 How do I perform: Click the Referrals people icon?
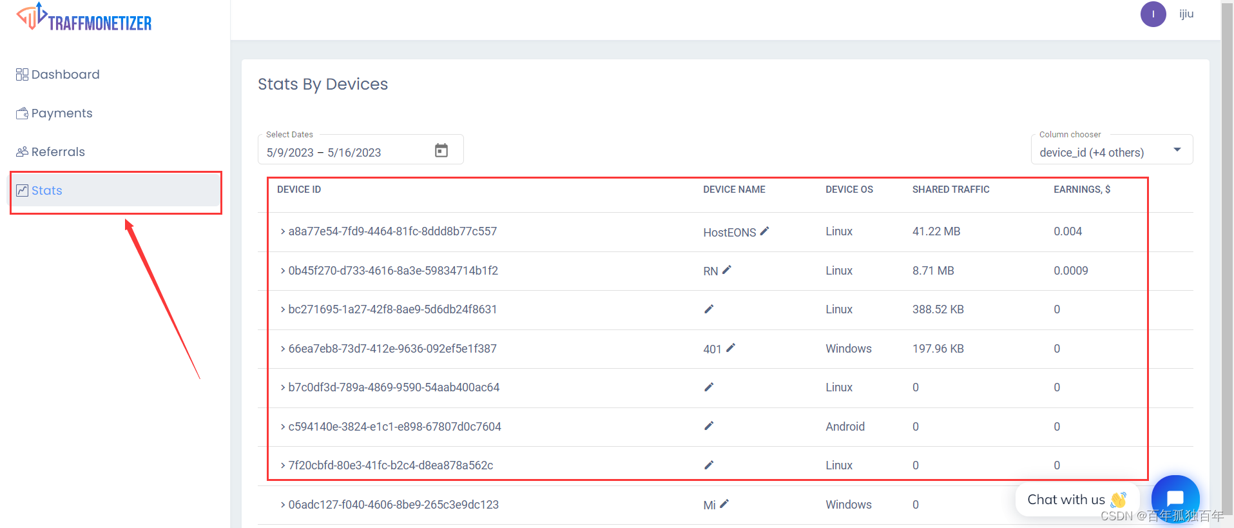tap(22, 152)
